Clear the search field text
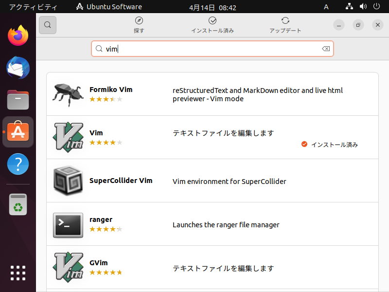This screenshot has height=292, width=389. 326,49
